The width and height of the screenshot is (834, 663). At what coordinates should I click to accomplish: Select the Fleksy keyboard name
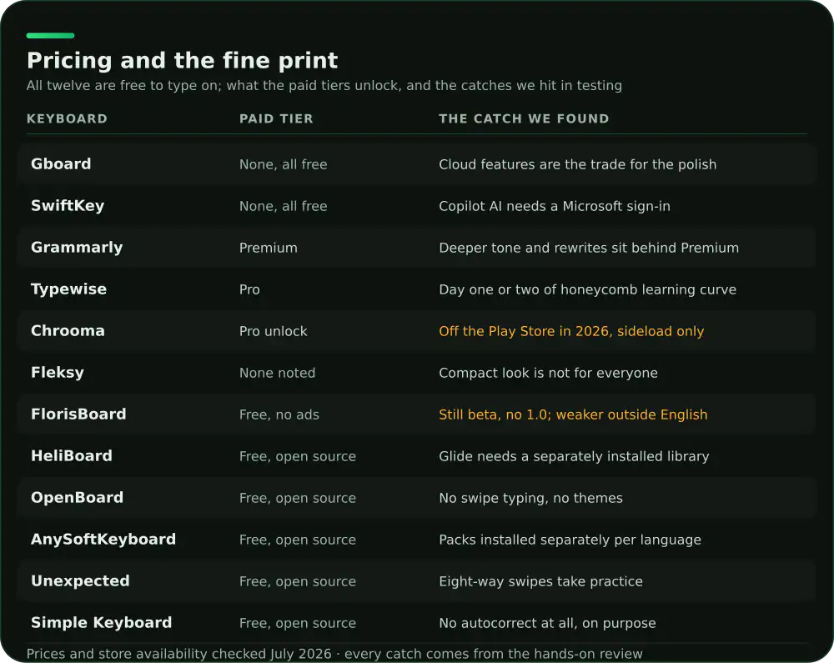[x=58, y=372]
